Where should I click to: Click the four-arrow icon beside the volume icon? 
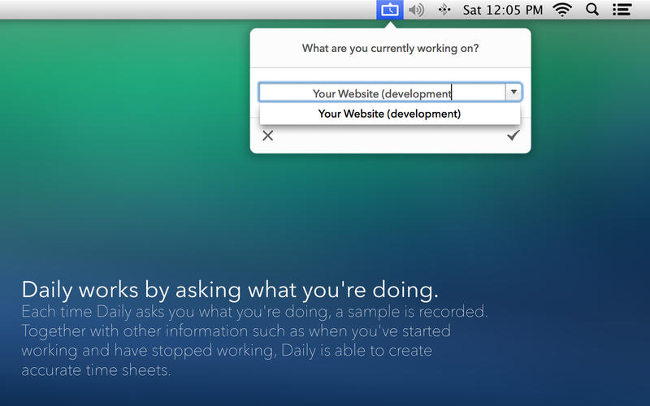(x=444, y=10)
